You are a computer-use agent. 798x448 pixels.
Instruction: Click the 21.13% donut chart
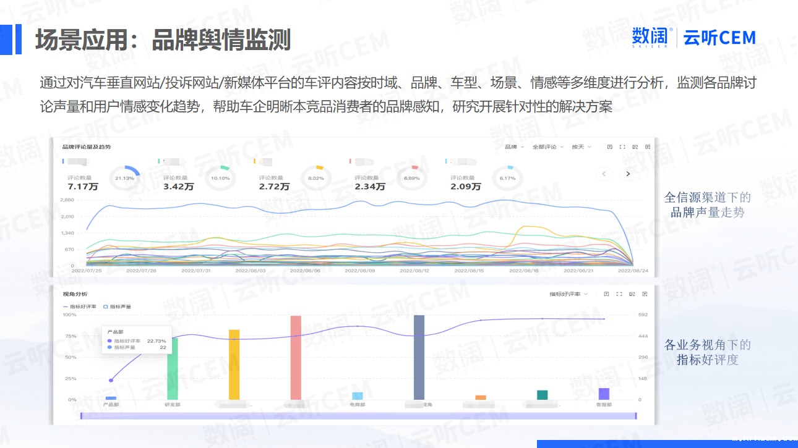click(x=124, y=179)
